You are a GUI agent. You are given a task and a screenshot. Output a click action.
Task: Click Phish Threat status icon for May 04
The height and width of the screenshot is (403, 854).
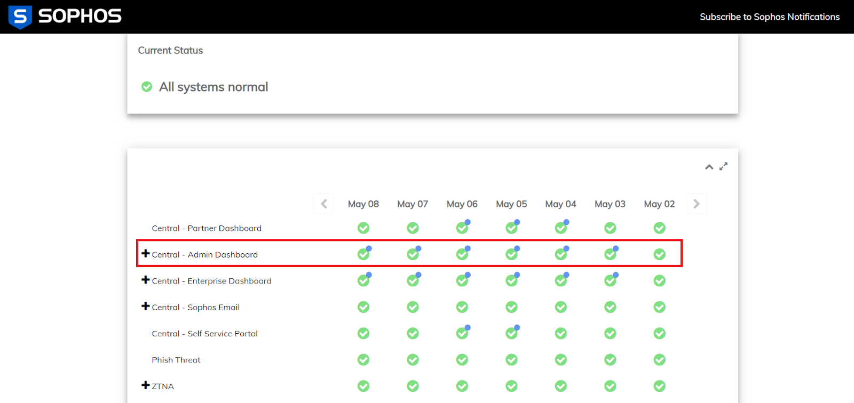pos(560,360)
